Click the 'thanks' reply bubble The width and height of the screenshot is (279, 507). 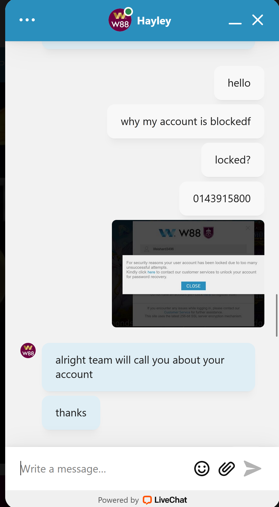[x=71, y=413]
